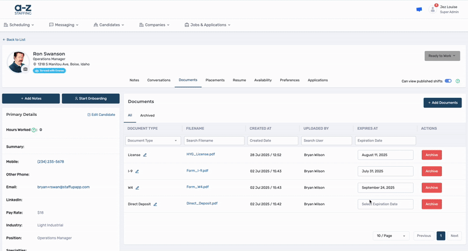This screenshot has height=251, width=468.
Task: Open the Resume tab
Action: point(239,80)
